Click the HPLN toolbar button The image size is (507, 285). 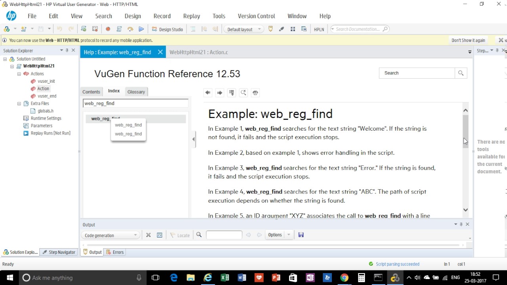tap(319, 29)
